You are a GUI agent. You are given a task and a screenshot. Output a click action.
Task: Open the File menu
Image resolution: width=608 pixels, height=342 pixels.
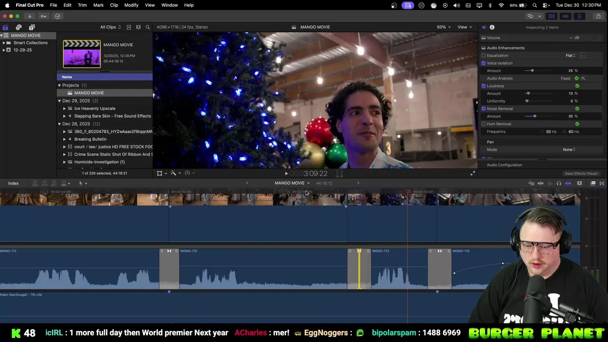pyautogui.click(x=54, y=5)
